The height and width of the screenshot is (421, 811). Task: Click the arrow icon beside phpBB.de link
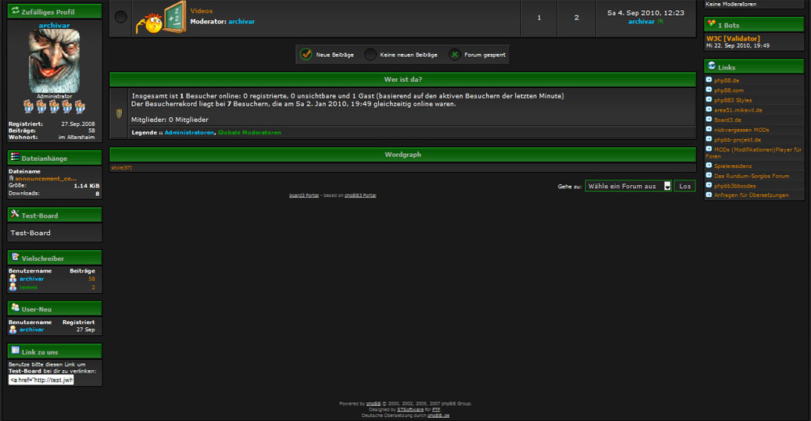(x=709, y=80)
